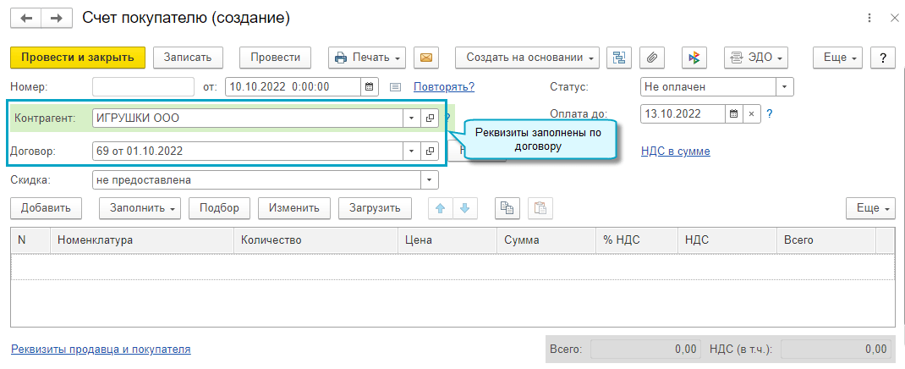Expand the Статус dropdown

click(785, 86)
